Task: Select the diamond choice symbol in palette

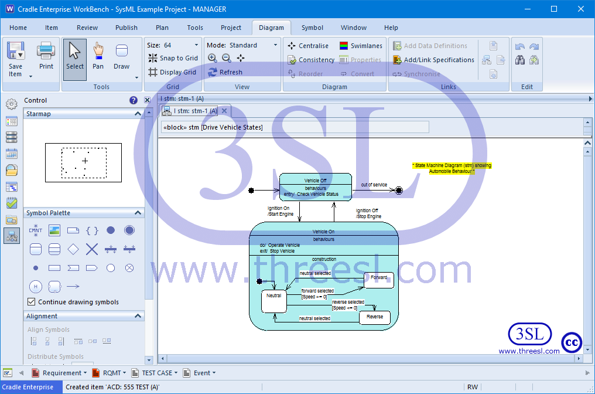Action: pos(73,249)
